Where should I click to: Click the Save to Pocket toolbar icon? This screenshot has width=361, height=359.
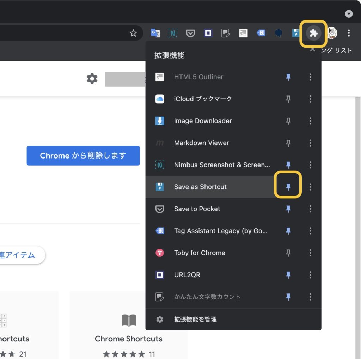[190, 33]
